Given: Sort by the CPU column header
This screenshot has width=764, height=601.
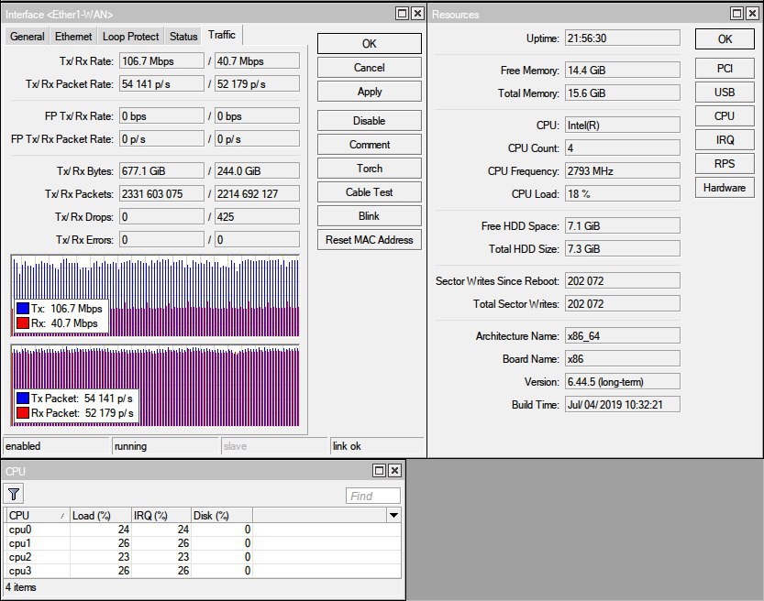Looking at the screenshot, I should 38,516.
